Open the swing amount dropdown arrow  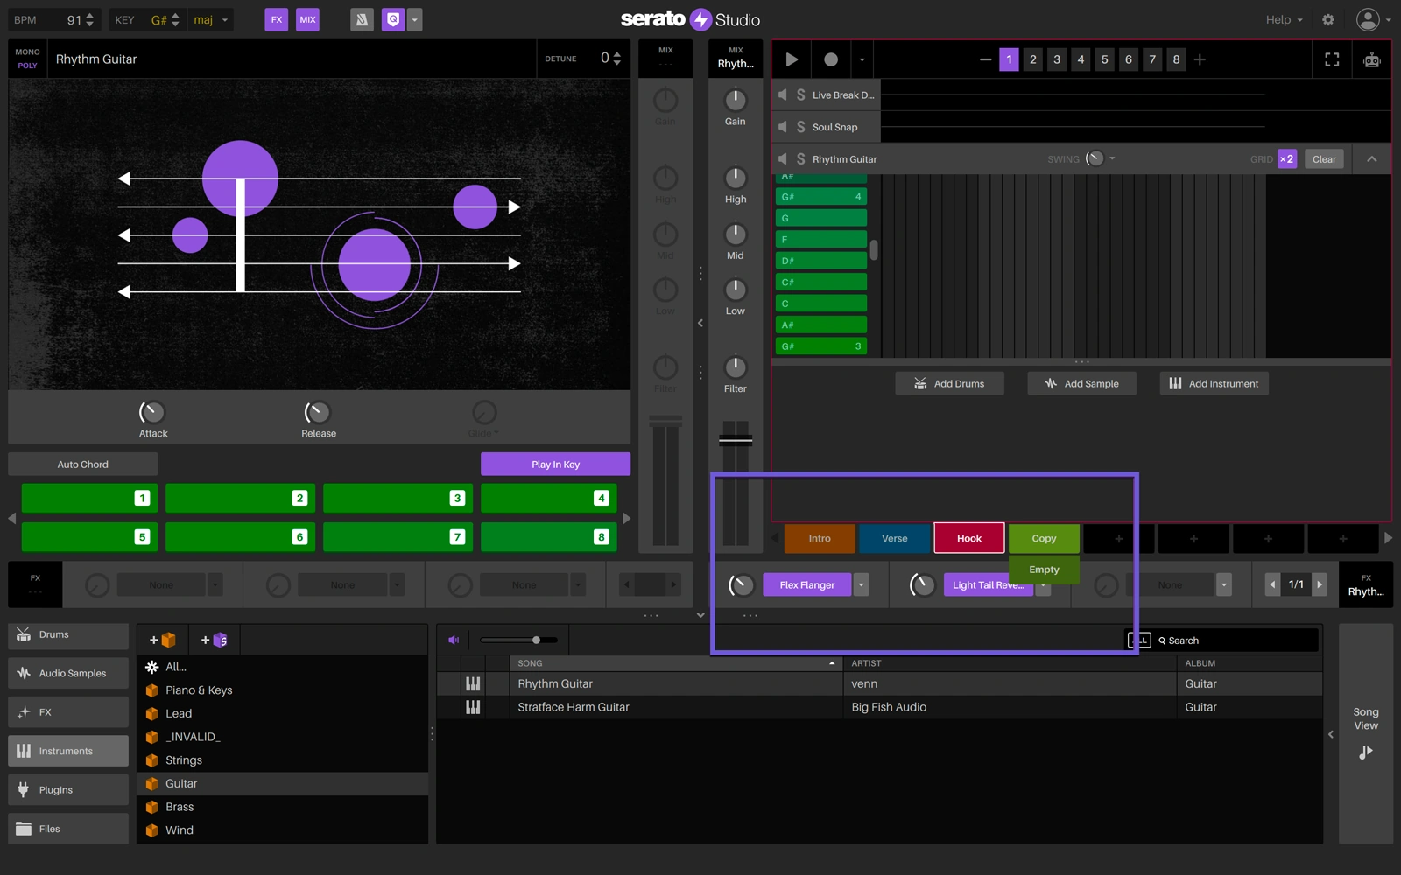click(1112, 158)
